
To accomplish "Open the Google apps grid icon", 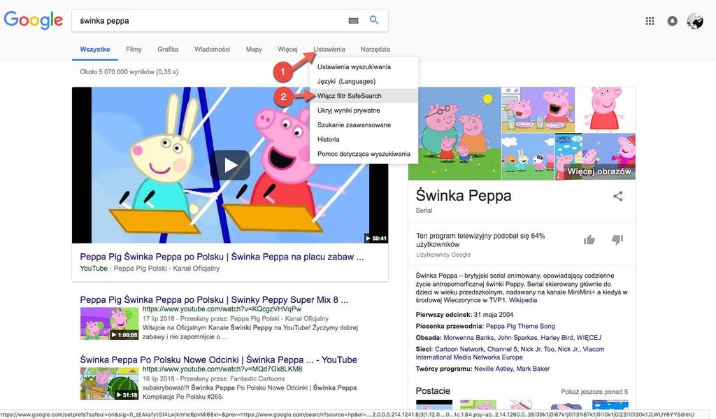I will pos(650,20).
